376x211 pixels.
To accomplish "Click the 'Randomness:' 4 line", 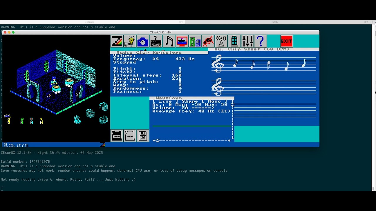I will pos(147,88).
